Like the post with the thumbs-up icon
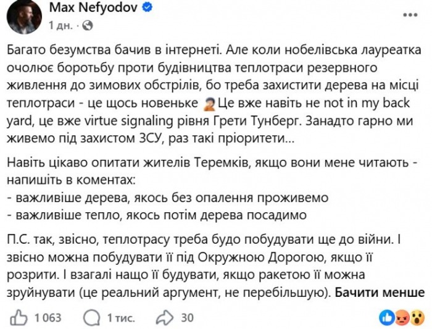 (19, 318)
